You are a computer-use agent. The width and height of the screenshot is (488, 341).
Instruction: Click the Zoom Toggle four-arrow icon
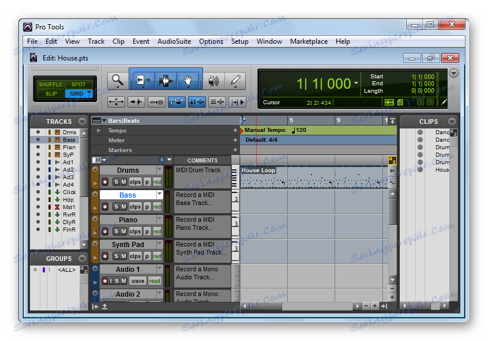pos(116,101)
